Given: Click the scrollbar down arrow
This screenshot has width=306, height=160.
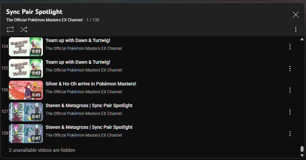Looking at the screenshot, I should pos(302,155).
